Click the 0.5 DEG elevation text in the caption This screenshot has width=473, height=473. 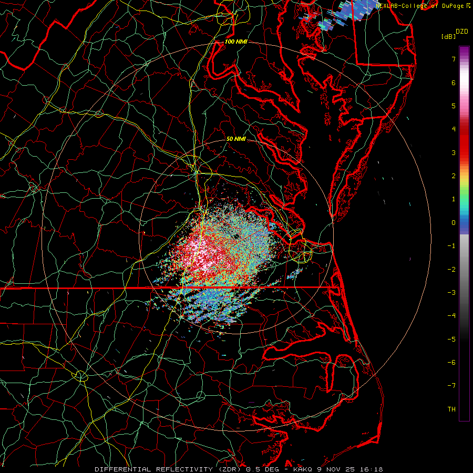point(262,469)
